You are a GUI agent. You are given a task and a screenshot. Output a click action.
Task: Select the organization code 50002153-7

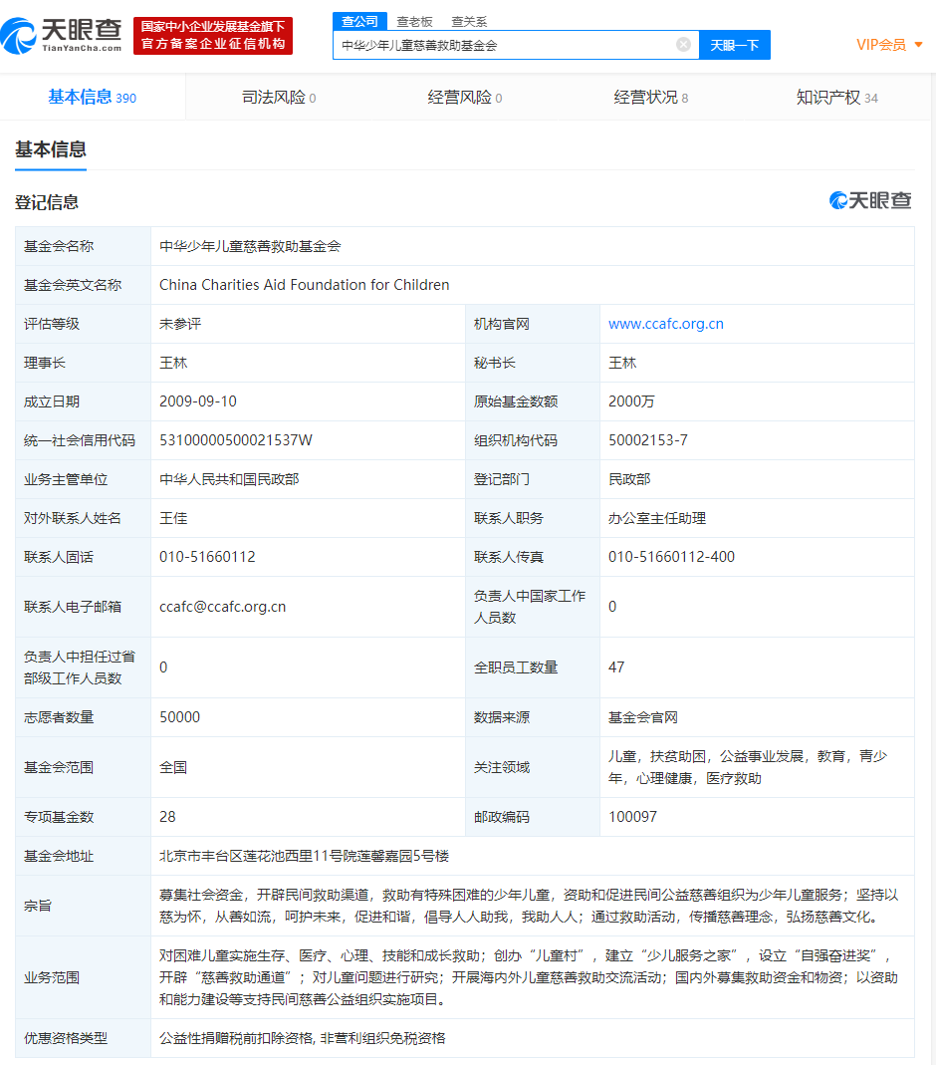(648, 440)
